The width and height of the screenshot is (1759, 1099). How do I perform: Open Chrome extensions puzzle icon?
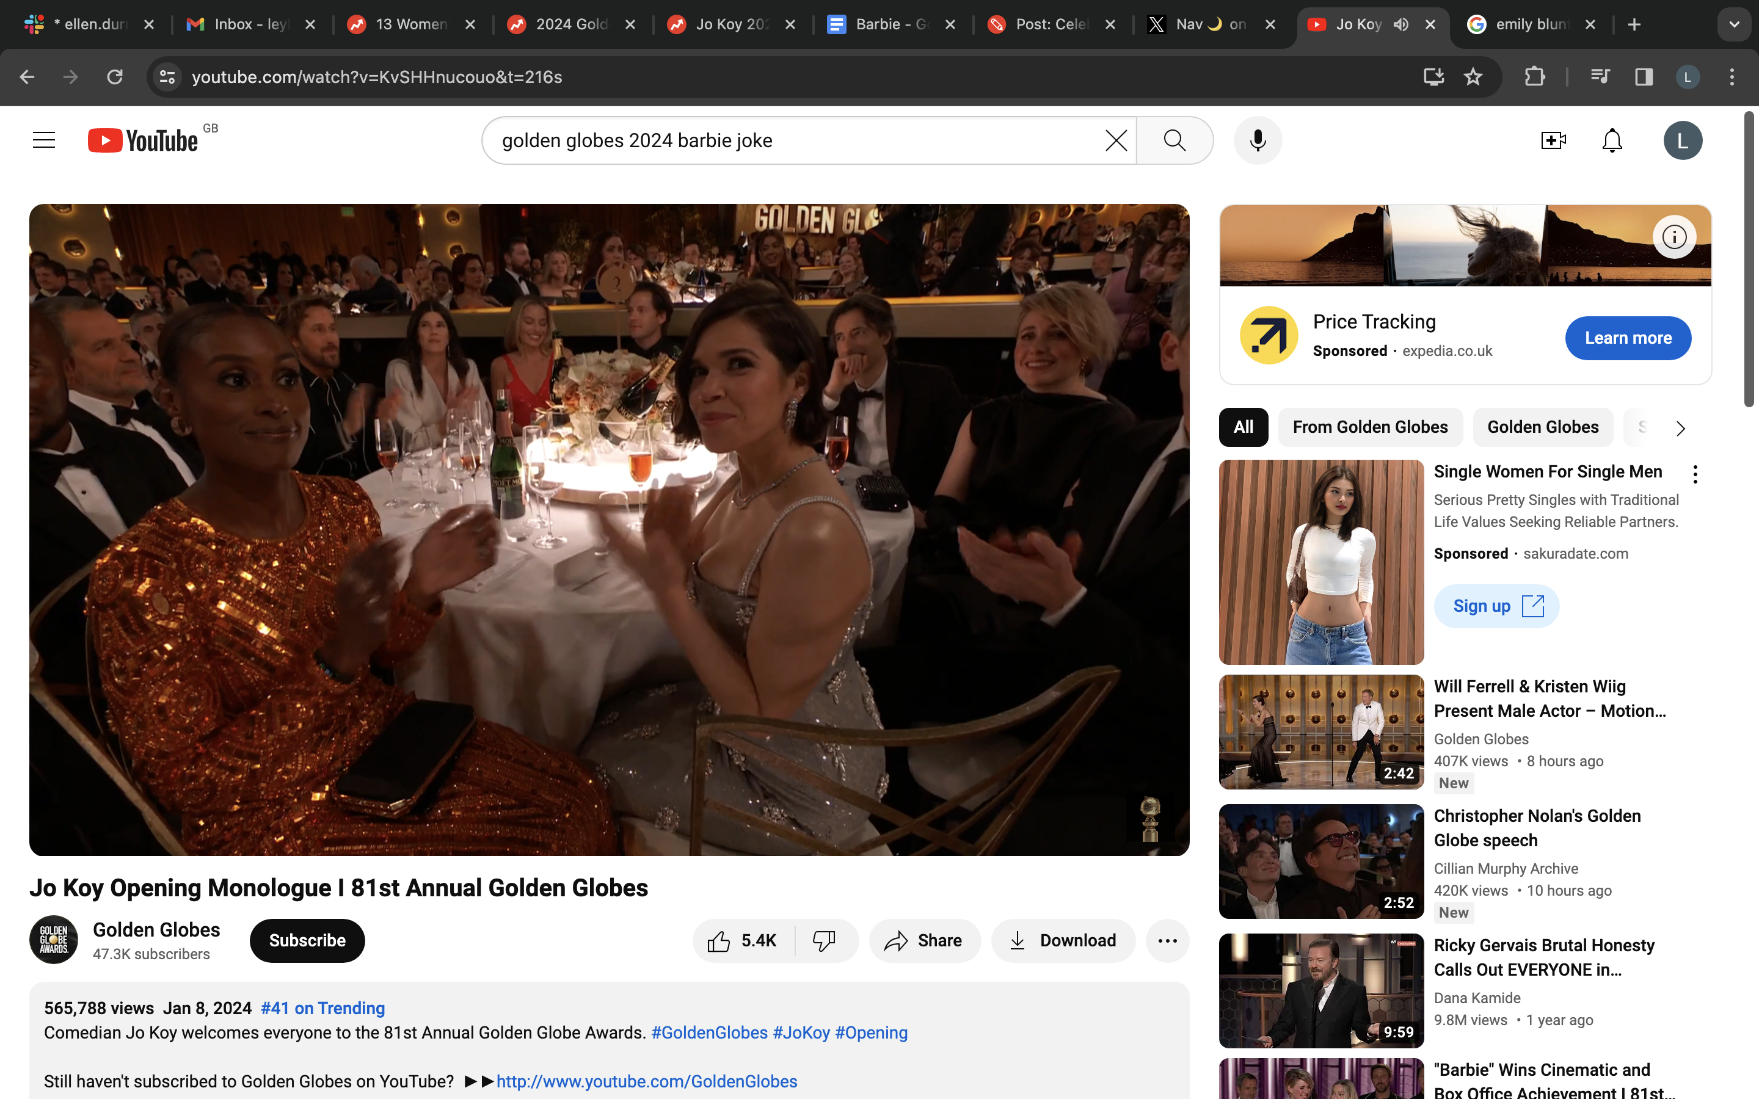click(1534, 77)
